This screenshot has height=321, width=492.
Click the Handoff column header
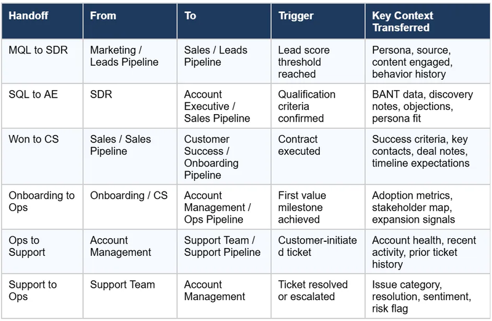click(x=27, y=16)
